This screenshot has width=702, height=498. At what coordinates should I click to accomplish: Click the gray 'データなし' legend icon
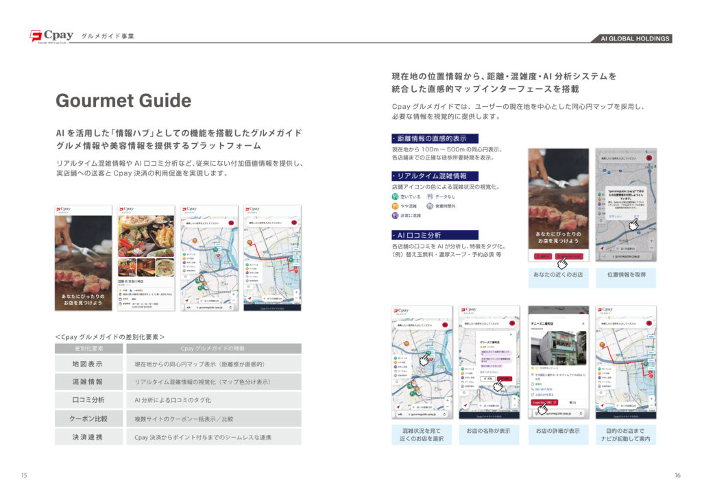tap(430, 197)
